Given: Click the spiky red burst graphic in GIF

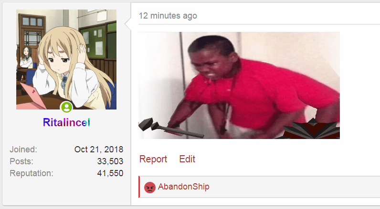Looking at the screenshot, I should click(x=311, y=129).
